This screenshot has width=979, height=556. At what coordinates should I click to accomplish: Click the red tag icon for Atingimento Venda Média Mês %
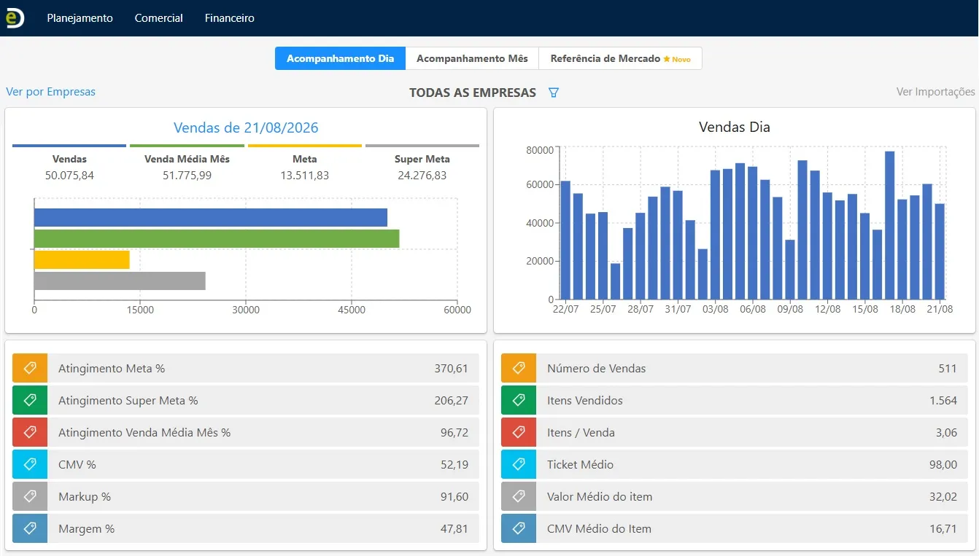pyautogui.click(x=30, y=432)
